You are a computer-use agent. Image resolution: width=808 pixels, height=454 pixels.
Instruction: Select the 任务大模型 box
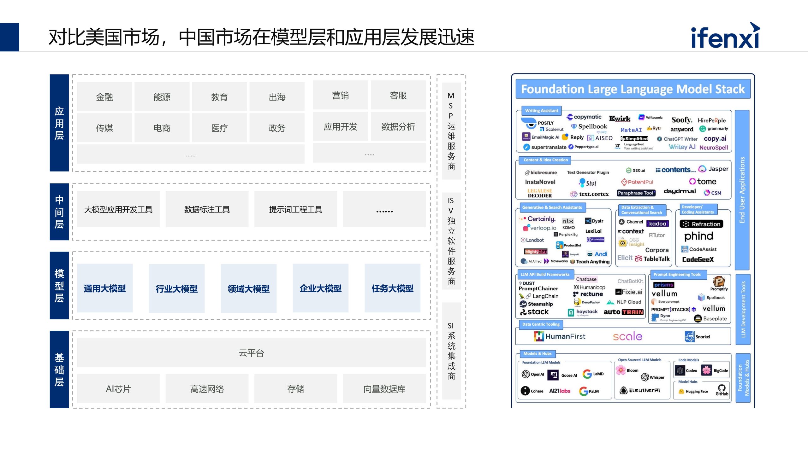pyautogui.click(x=392, y=288)
